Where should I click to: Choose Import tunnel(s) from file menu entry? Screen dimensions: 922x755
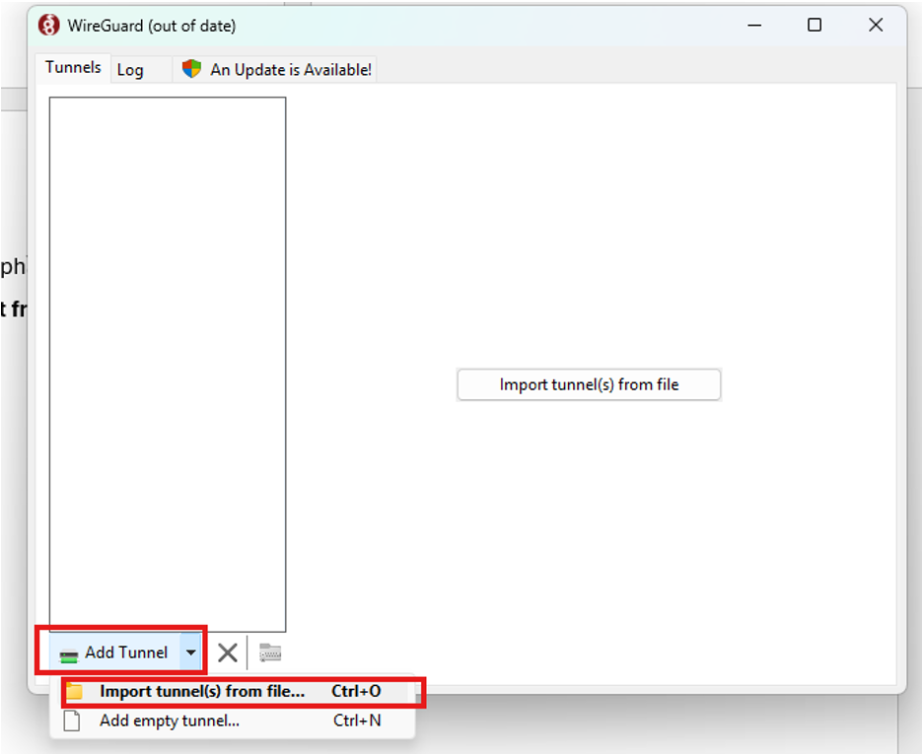pos(234,692)
